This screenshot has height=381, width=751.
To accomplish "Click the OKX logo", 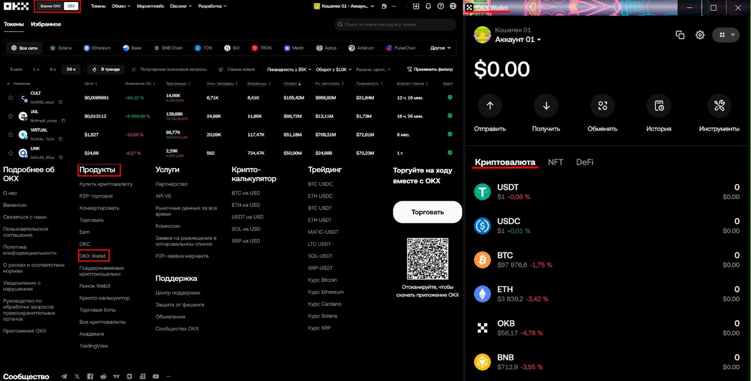I will 16,6.
